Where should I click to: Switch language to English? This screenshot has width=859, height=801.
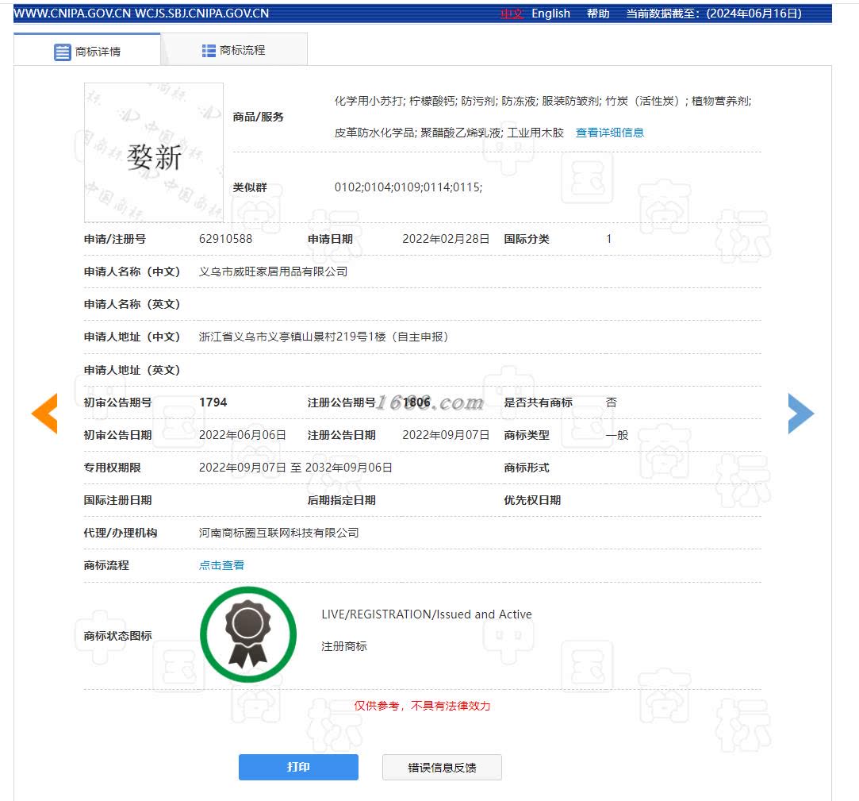coord(550,13)
